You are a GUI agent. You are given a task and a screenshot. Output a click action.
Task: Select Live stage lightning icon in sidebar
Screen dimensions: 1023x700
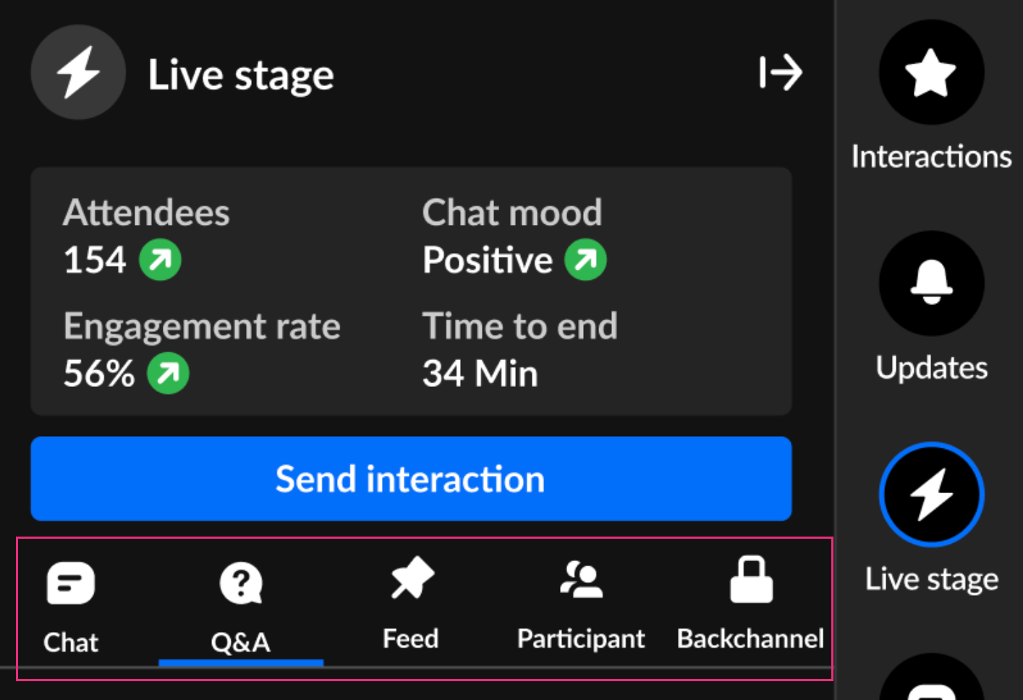[931, 495]
